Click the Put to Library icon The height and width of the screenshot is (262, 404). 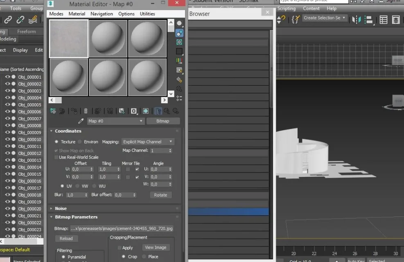point(122,111)
